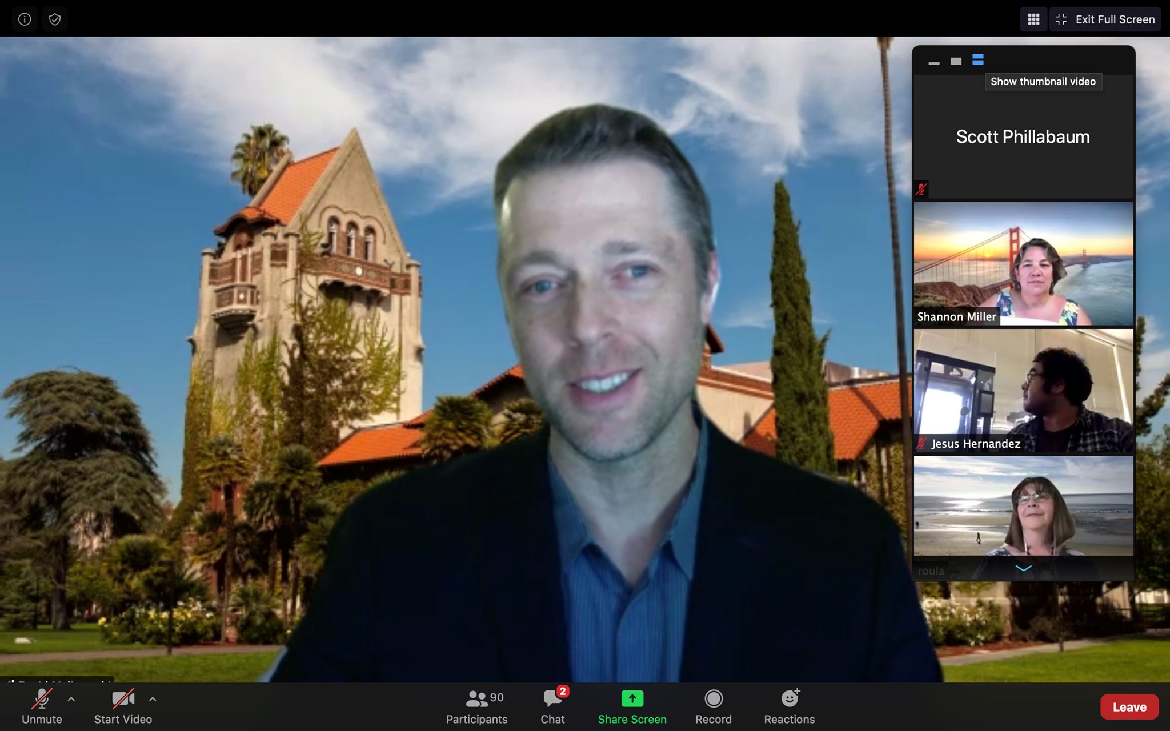Select Jesus Hernandez's video thumbnail
Image resolution: width=1170 pixels, height=731 pixels.
coord(1023,391)
